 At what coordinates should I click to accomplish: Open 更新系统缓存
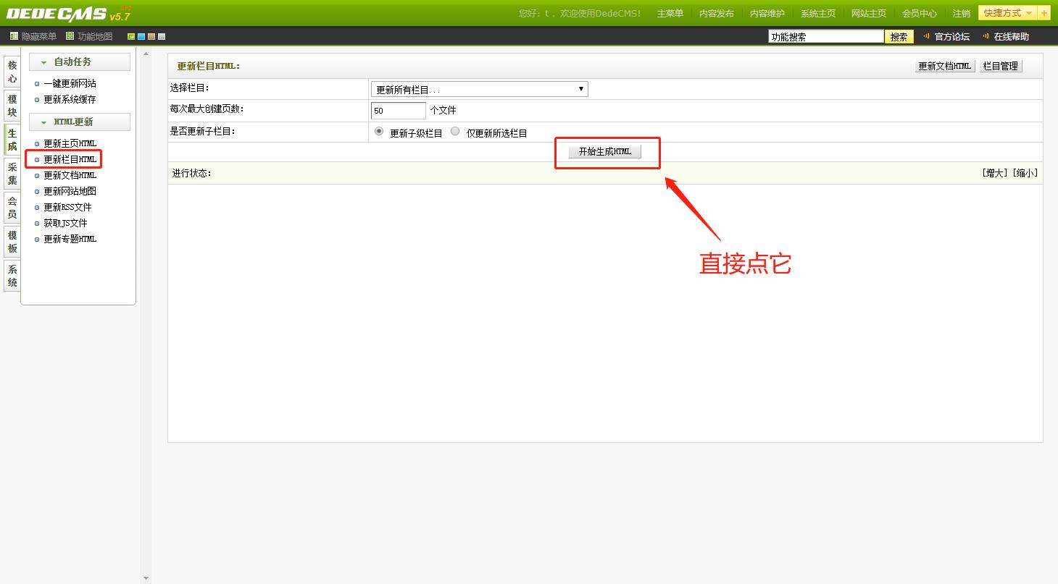coord(70,99)
